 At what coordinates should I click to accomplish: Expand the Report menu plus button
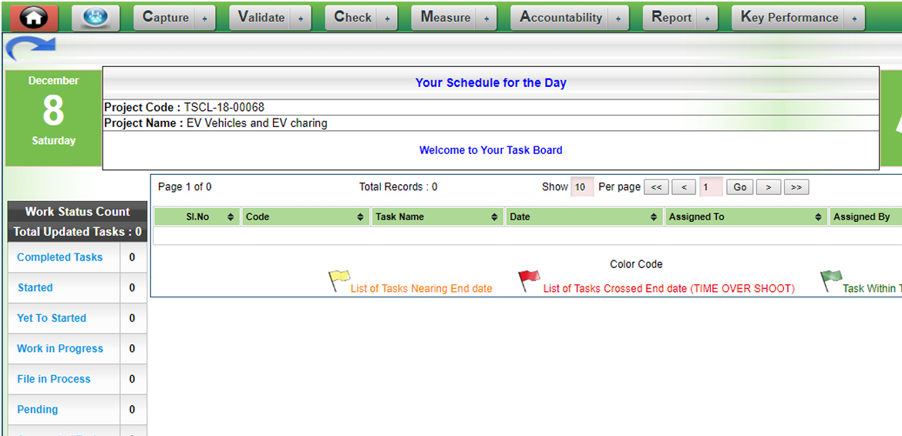click(707, 18)
